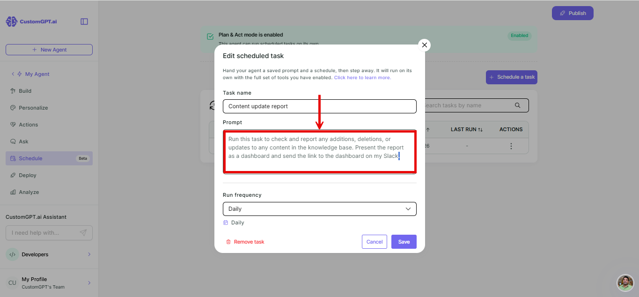Click the Developers code icon
Viewport: 639px width, 297px height.
12,254
